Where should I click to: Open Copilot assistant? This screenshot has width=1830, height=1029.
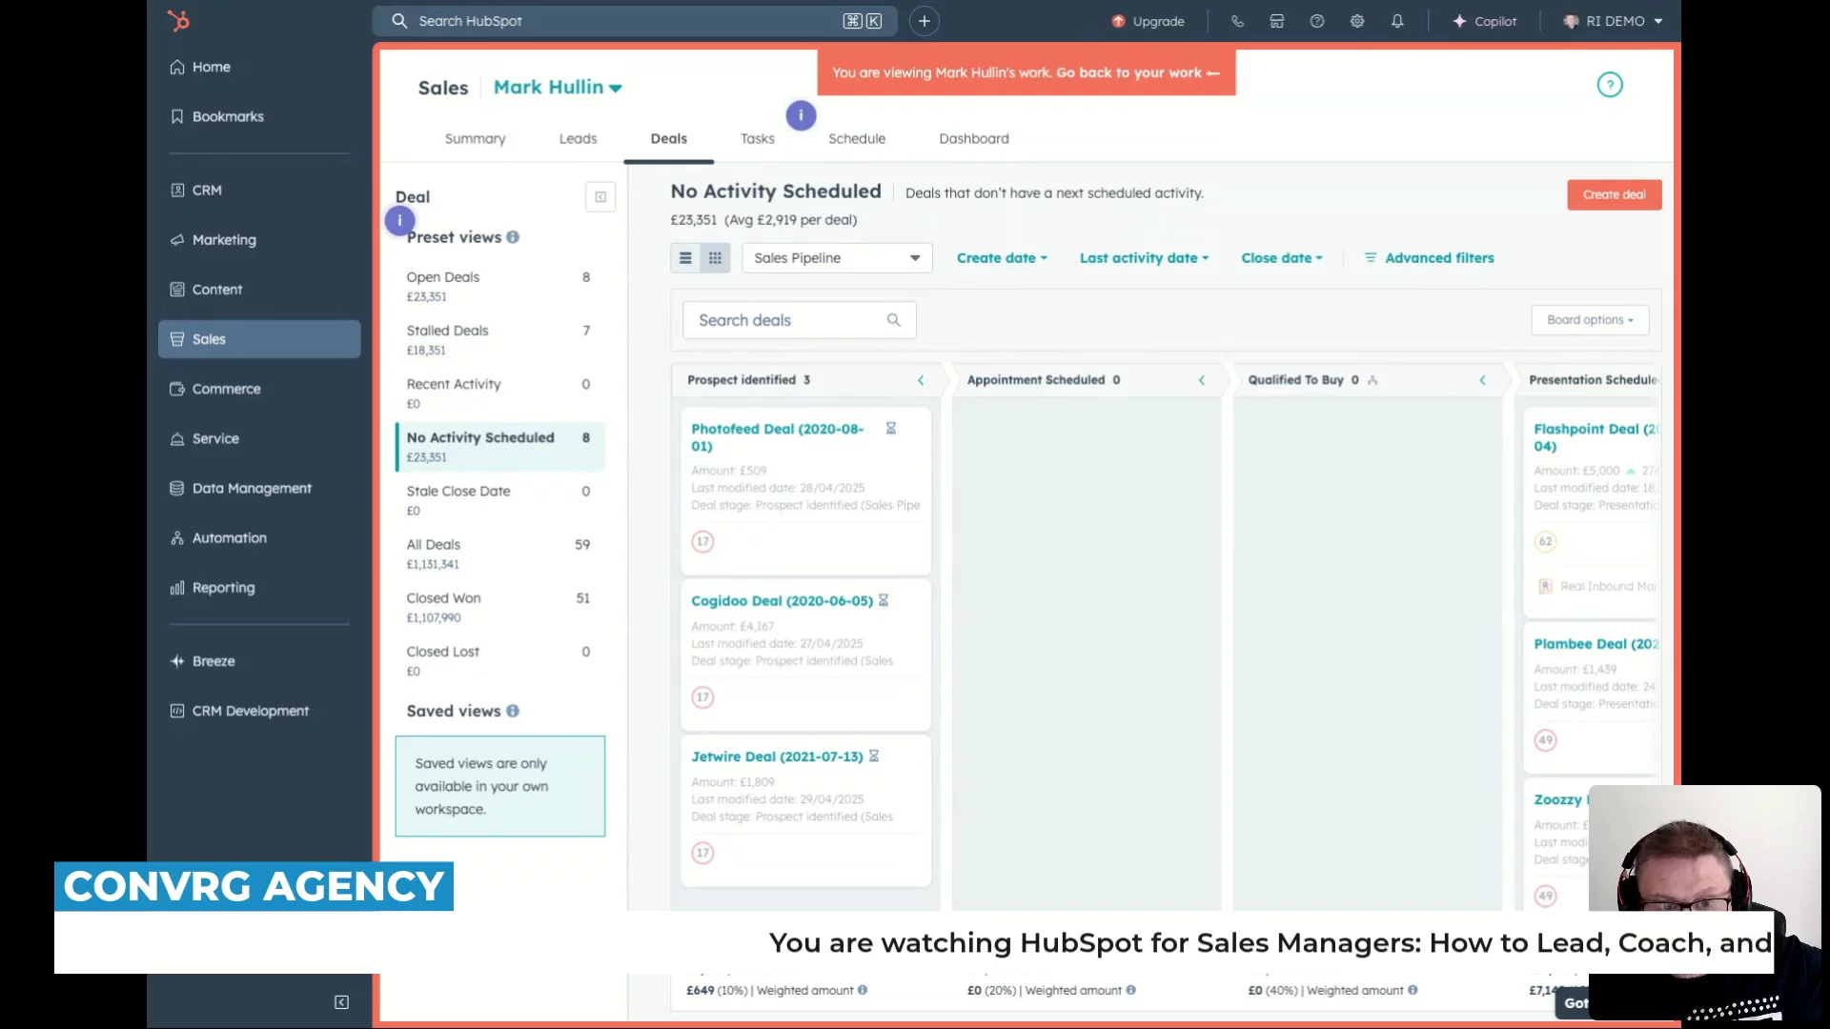(1484, 21)
